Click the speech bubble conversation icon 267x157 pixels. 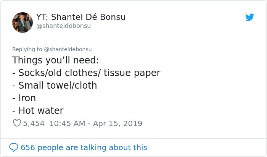click(14, 147)
